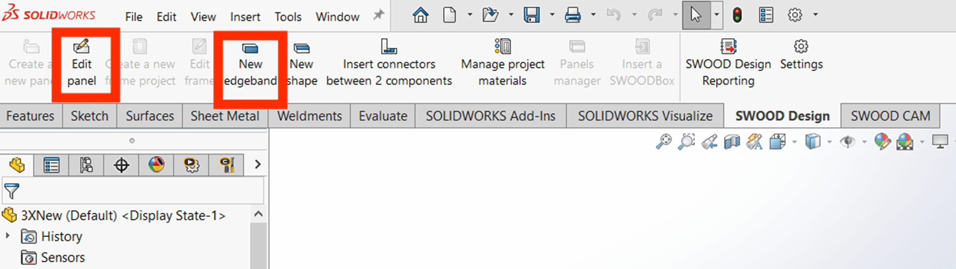Viewport: 956px width, 269px height.
Task: Click New edgeband command
Action: (250, 64)
